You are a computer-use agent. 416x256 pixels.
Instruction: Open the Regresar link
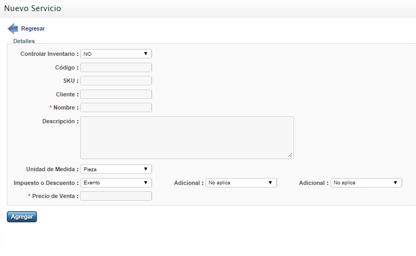tap(33, 28)
